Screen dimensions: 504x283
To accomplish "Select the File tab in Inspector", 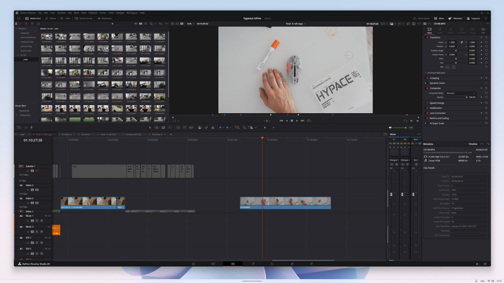I will click(x=483, y=30).
